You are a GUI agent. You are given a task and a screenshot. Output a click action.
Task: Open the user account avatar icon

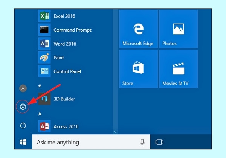coord(23,88)
